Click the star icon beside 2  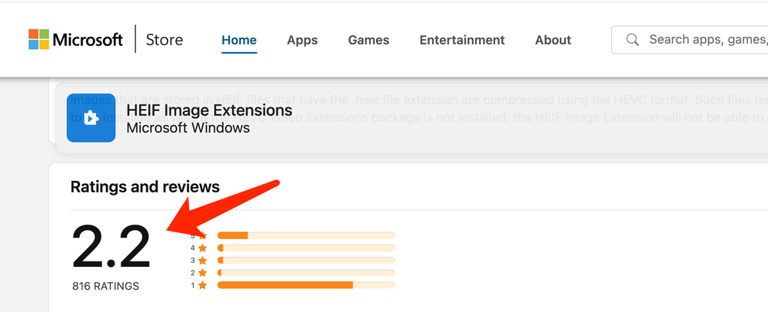click(203, 272)
